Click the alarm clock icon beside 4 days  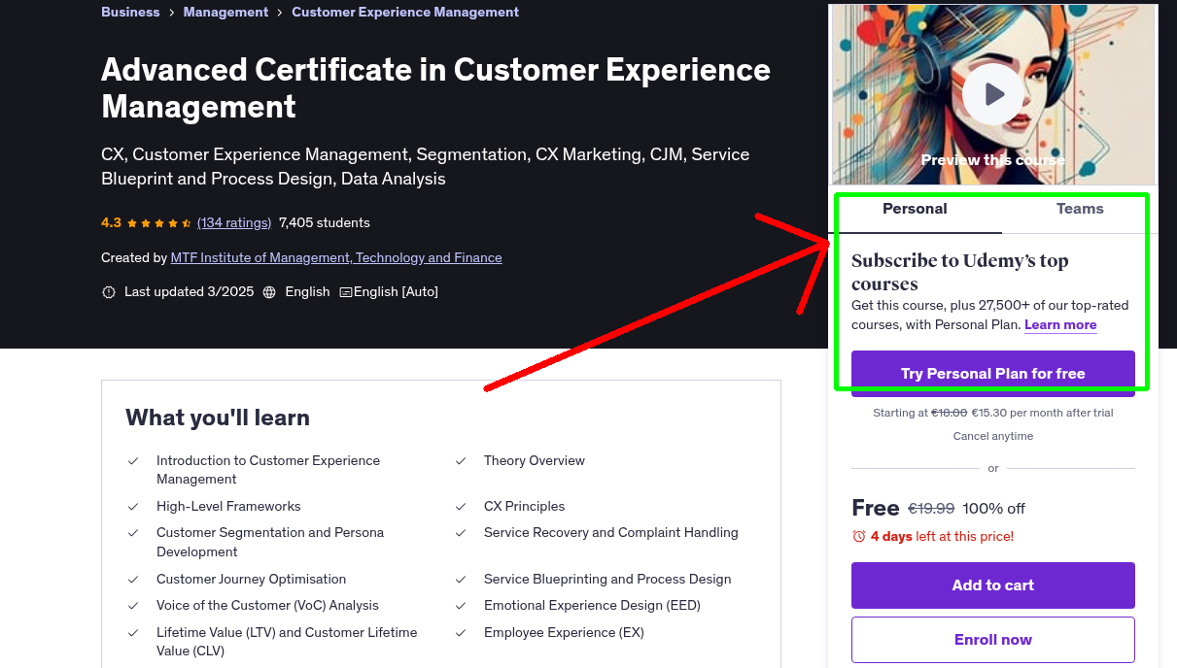858,537
